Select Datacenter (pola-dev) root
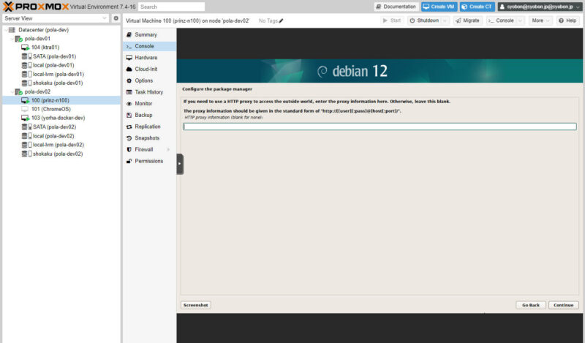Viewport: 585px width, 343px height. (43, 30)
